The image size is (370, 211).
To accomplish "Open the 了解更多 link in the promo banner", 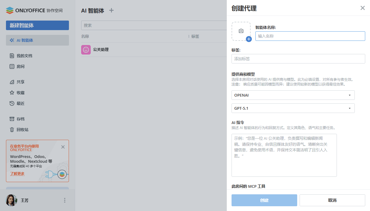I will pyautogui.click(x=17, y=173).
